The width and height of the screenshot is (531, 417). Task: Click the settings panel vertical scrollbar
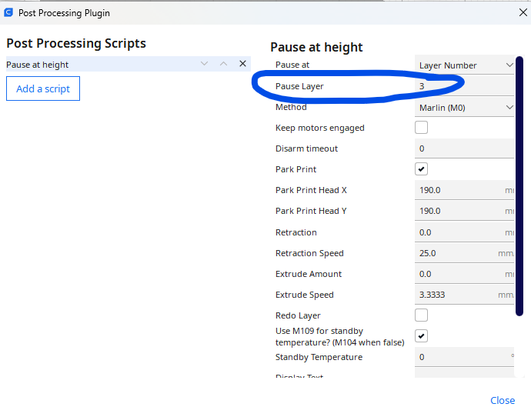[519, 185]
